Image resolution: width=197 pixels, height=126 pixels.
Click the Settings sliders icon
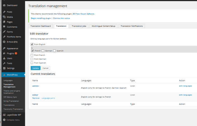(4, 68)
